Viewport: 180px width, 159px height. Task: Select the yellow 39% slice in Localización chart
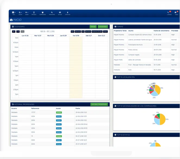[x=158, y=89]
